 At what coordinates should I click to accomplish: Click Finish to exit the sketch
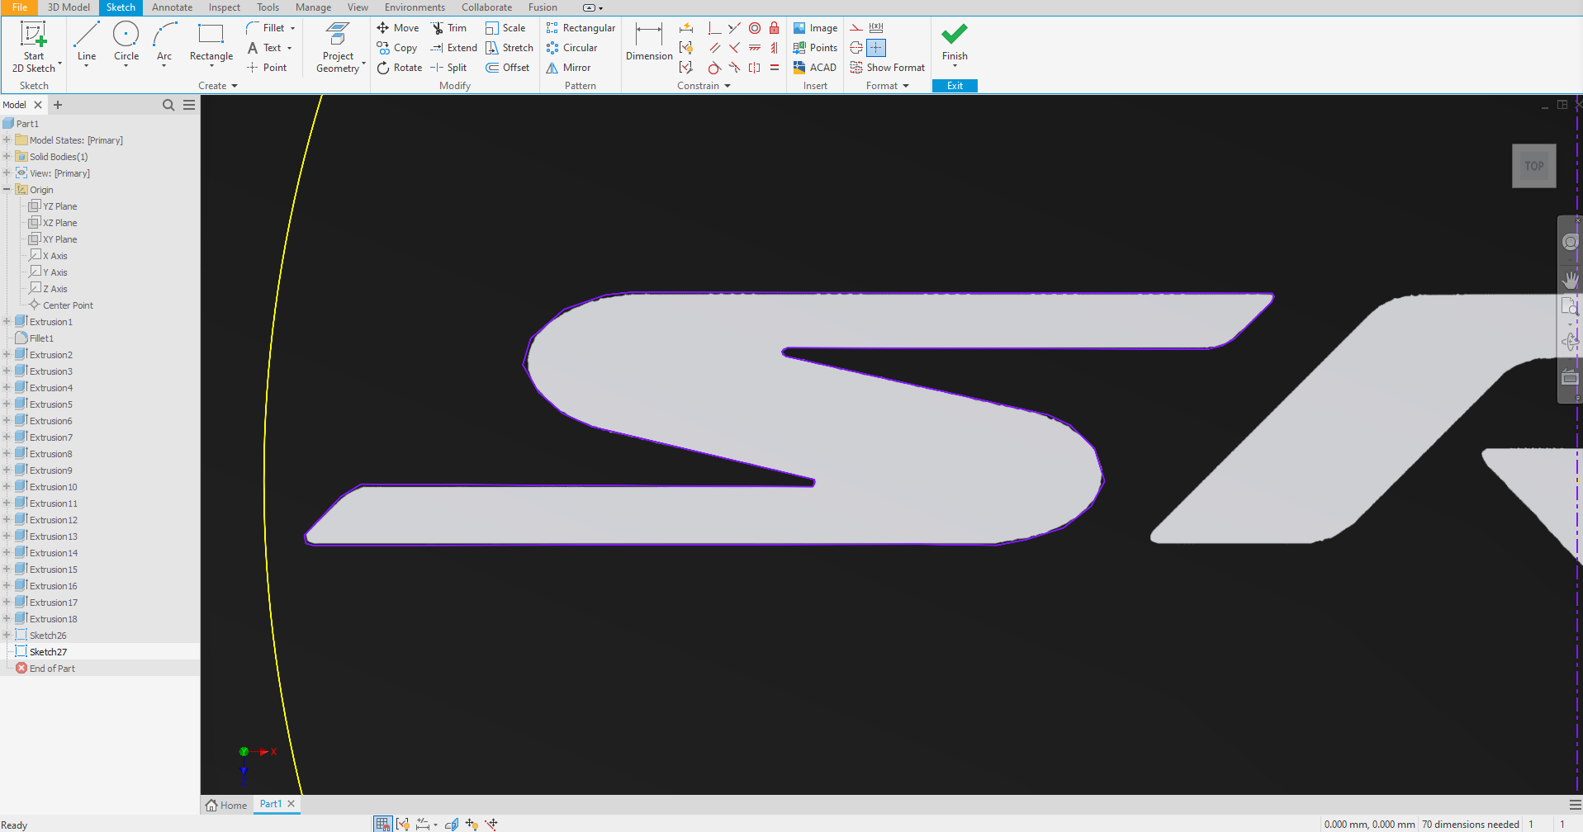point(955,41)
